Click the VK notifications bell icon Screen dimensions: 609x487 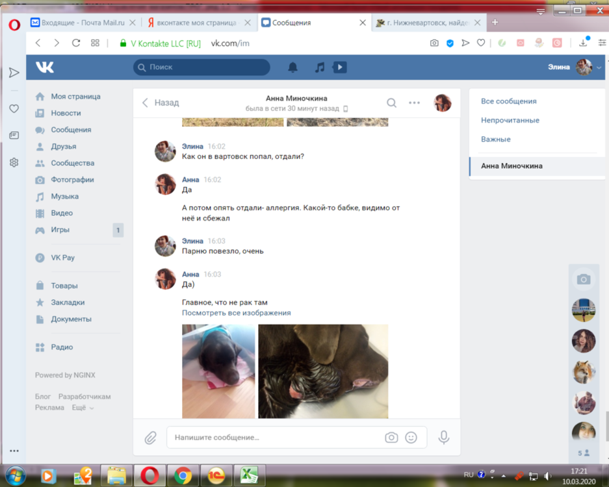point(292,67)
